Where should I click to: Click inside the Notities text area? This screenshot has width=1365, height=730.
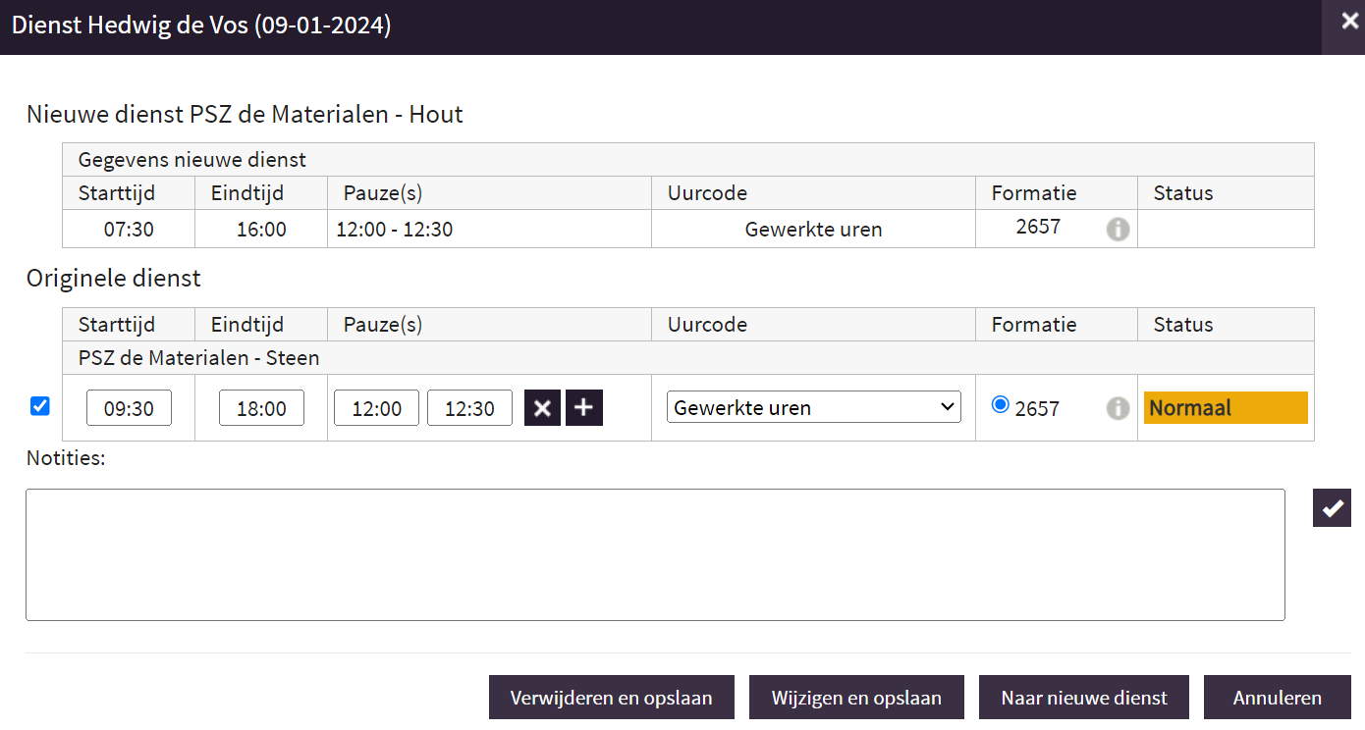click(655, 554)
